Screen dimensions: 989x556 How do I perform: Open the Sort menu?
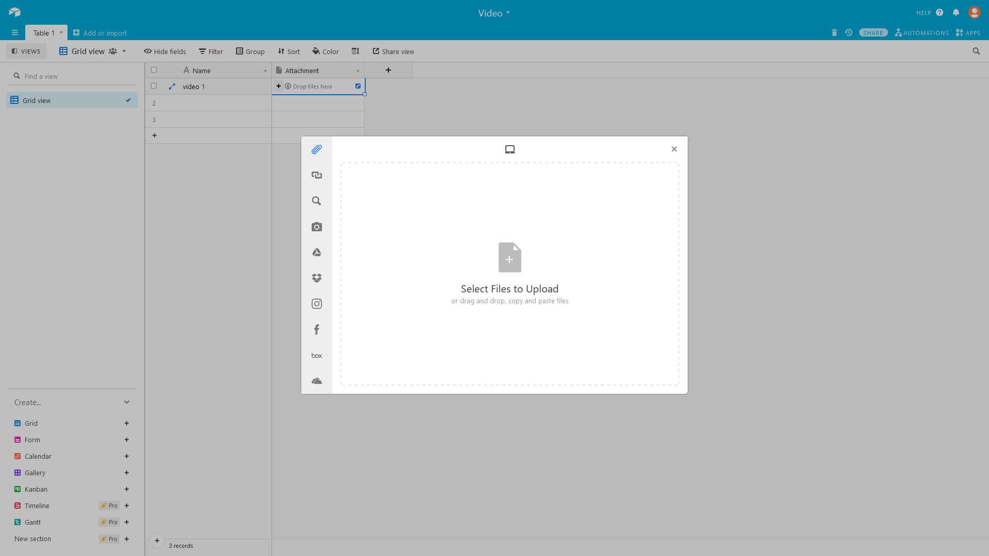tap(289, 51)
